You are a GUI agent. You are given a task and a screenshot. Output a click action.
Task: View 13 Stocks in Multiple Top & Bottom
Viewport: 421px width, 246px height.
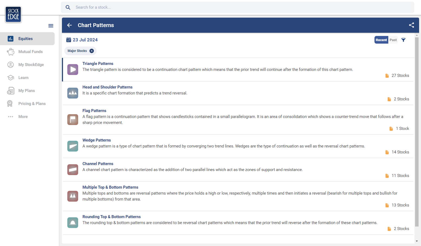(x=397, y=205)
